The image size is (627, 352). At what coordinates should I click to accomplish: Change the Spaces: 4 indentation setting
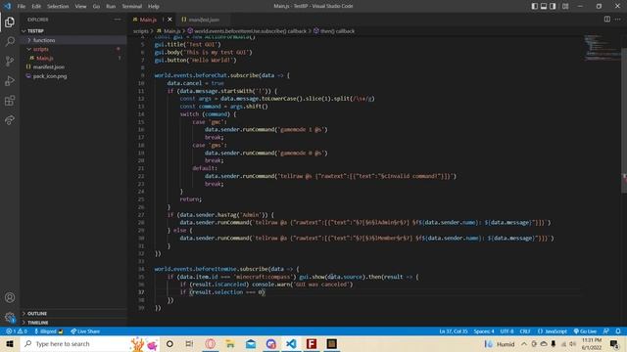[484, 331]
